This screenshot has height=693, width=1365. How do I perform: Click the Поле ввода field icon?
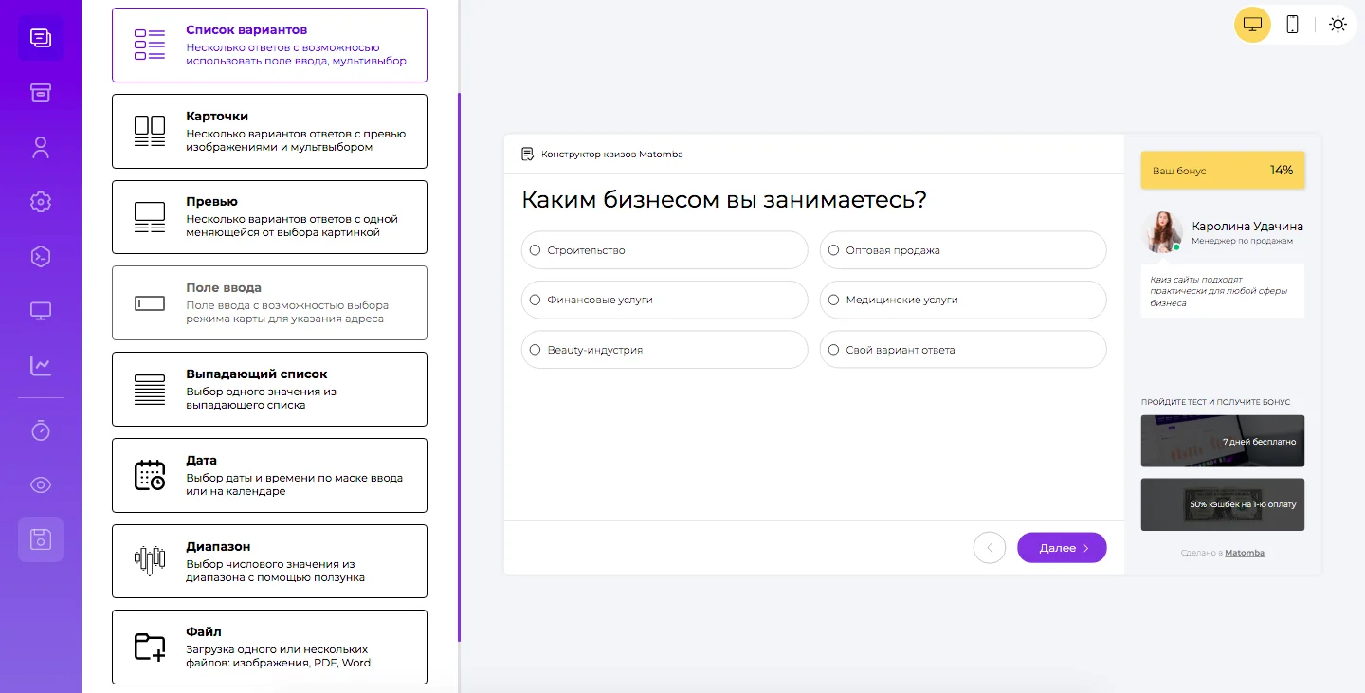click(x=150, y=303)
